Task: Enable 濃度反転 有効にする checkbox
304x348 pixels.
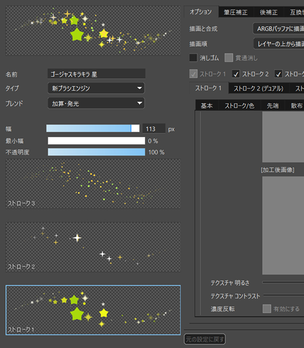Action: click(x=267, y=309)
